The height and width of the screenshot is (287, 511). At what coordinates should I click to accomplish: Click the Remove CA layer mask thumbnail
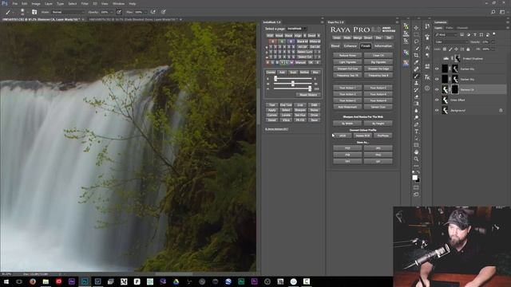point(454,89)
